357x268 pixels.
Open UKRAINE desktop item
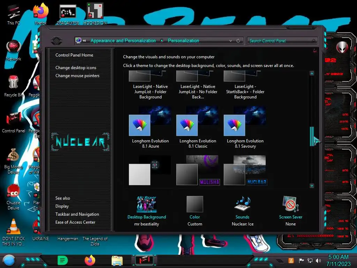coord(40,238)
